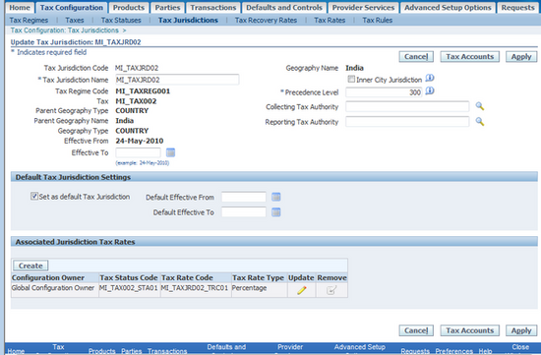Focus the Collecting Tax Authority field

[x=407, y=106]
